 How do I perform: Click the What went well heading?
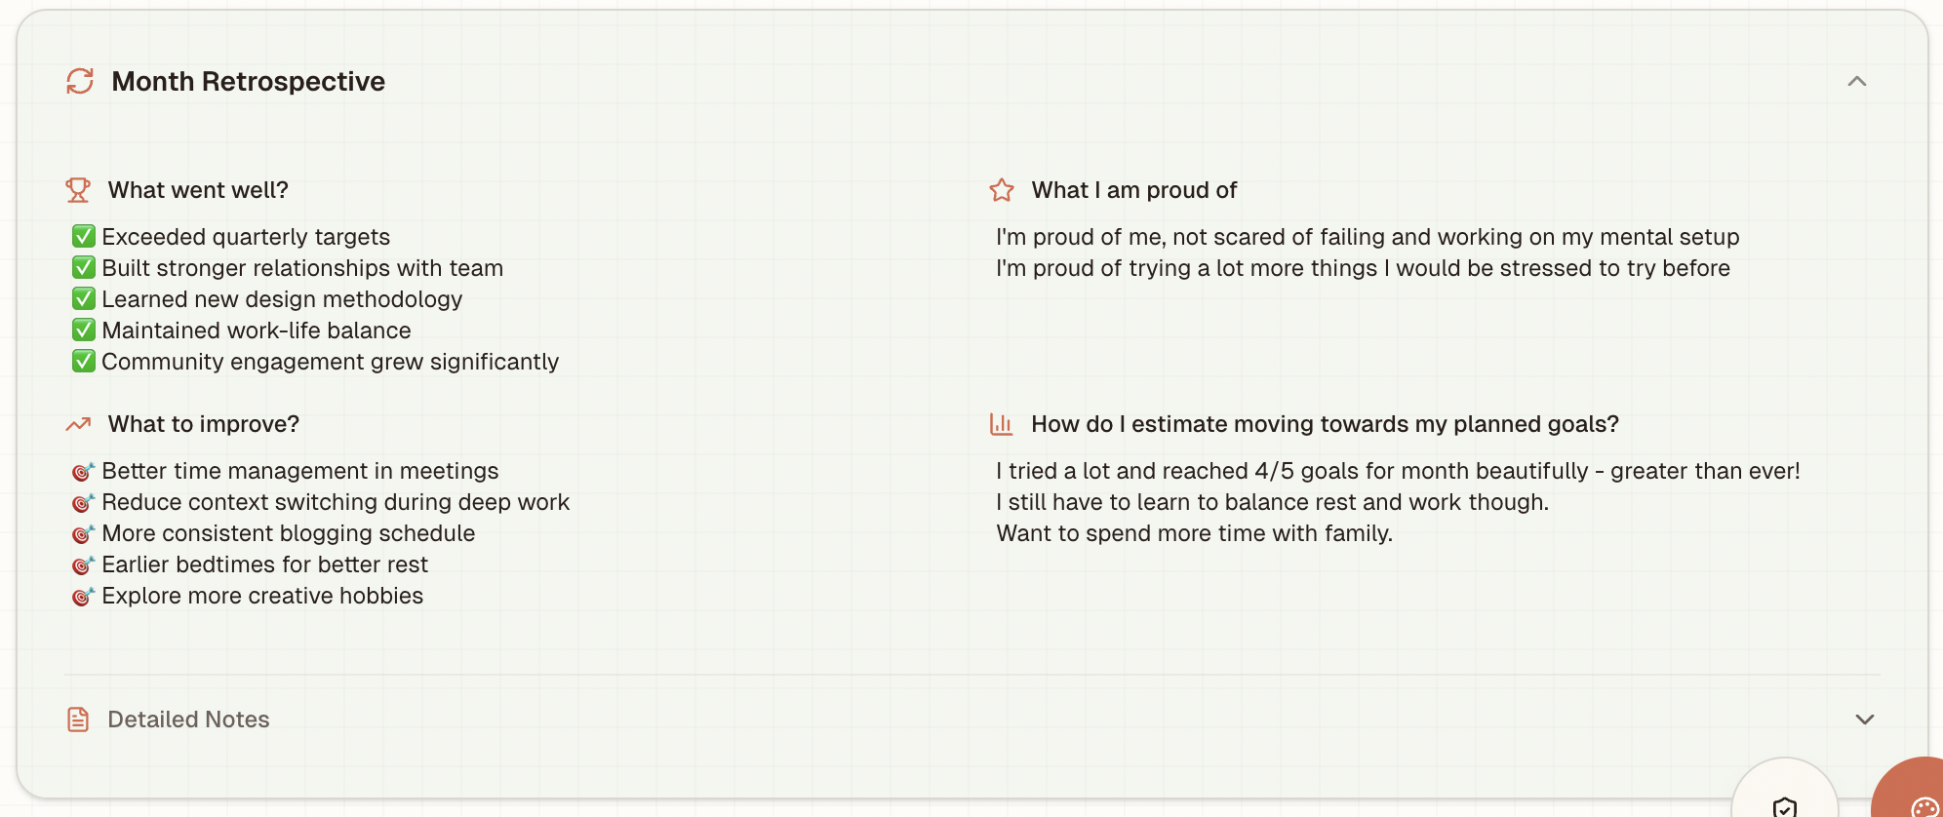click(x=198, y=190)
